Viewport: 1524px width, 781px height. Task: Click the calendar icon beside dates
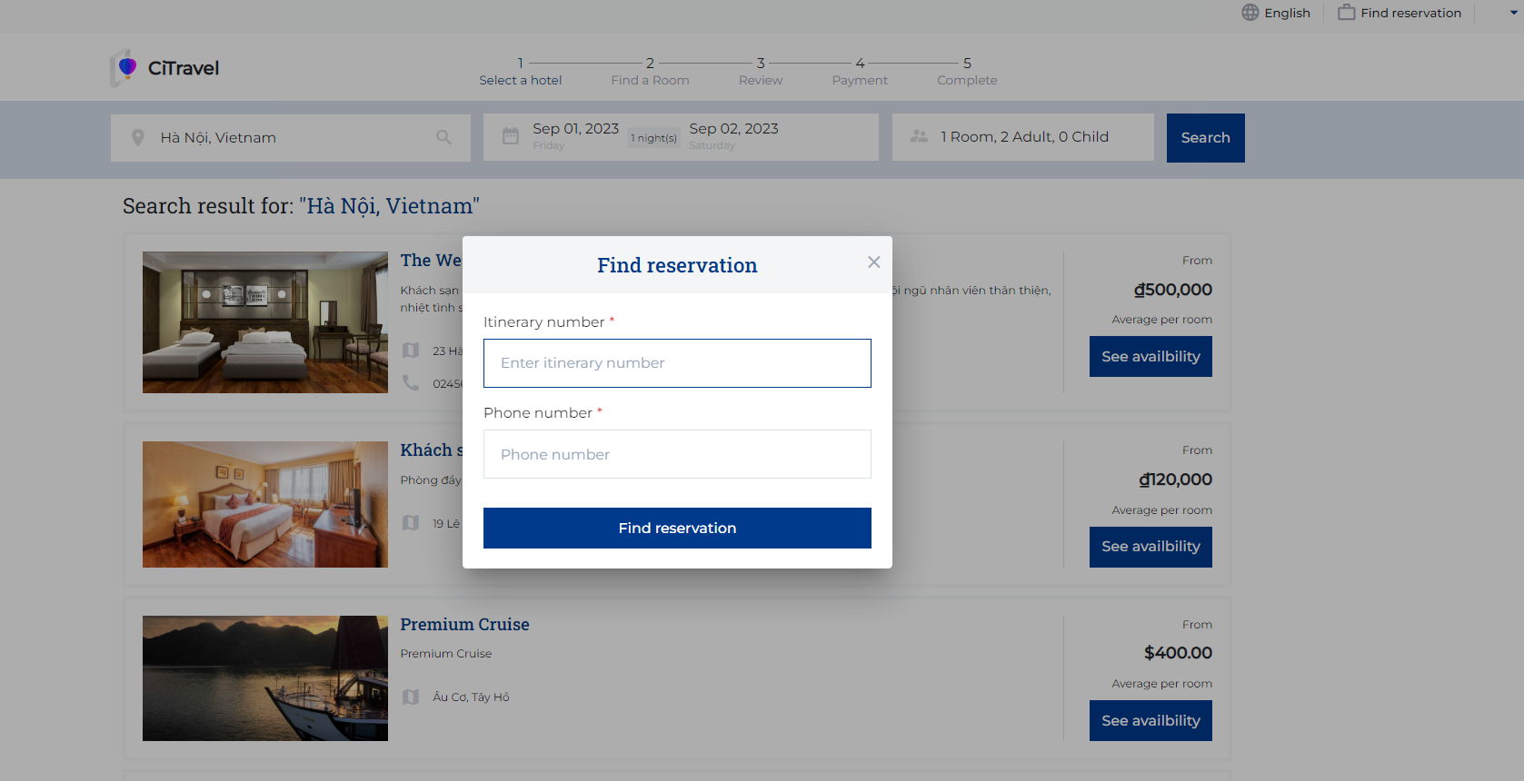[511, 136]
